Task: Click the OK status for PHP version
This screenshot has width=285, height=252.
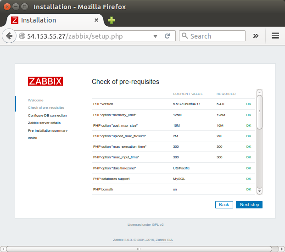Action: (x=248, y=104)
